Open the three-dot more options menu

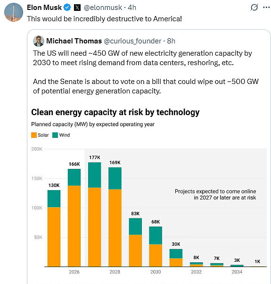266,8
